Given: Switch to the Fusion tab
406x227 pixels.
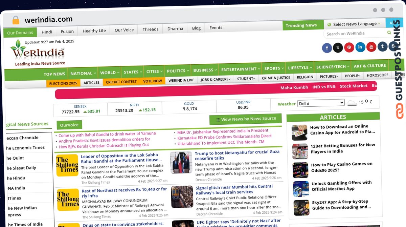Looking at the screenshot, I should 67,32.
